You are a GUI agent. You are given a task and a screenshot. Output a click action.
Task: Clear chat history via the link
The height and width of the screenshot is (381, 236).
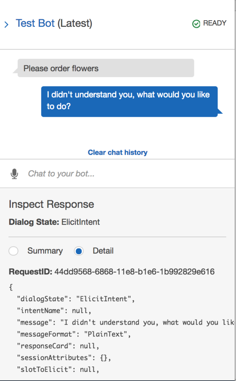117,153
